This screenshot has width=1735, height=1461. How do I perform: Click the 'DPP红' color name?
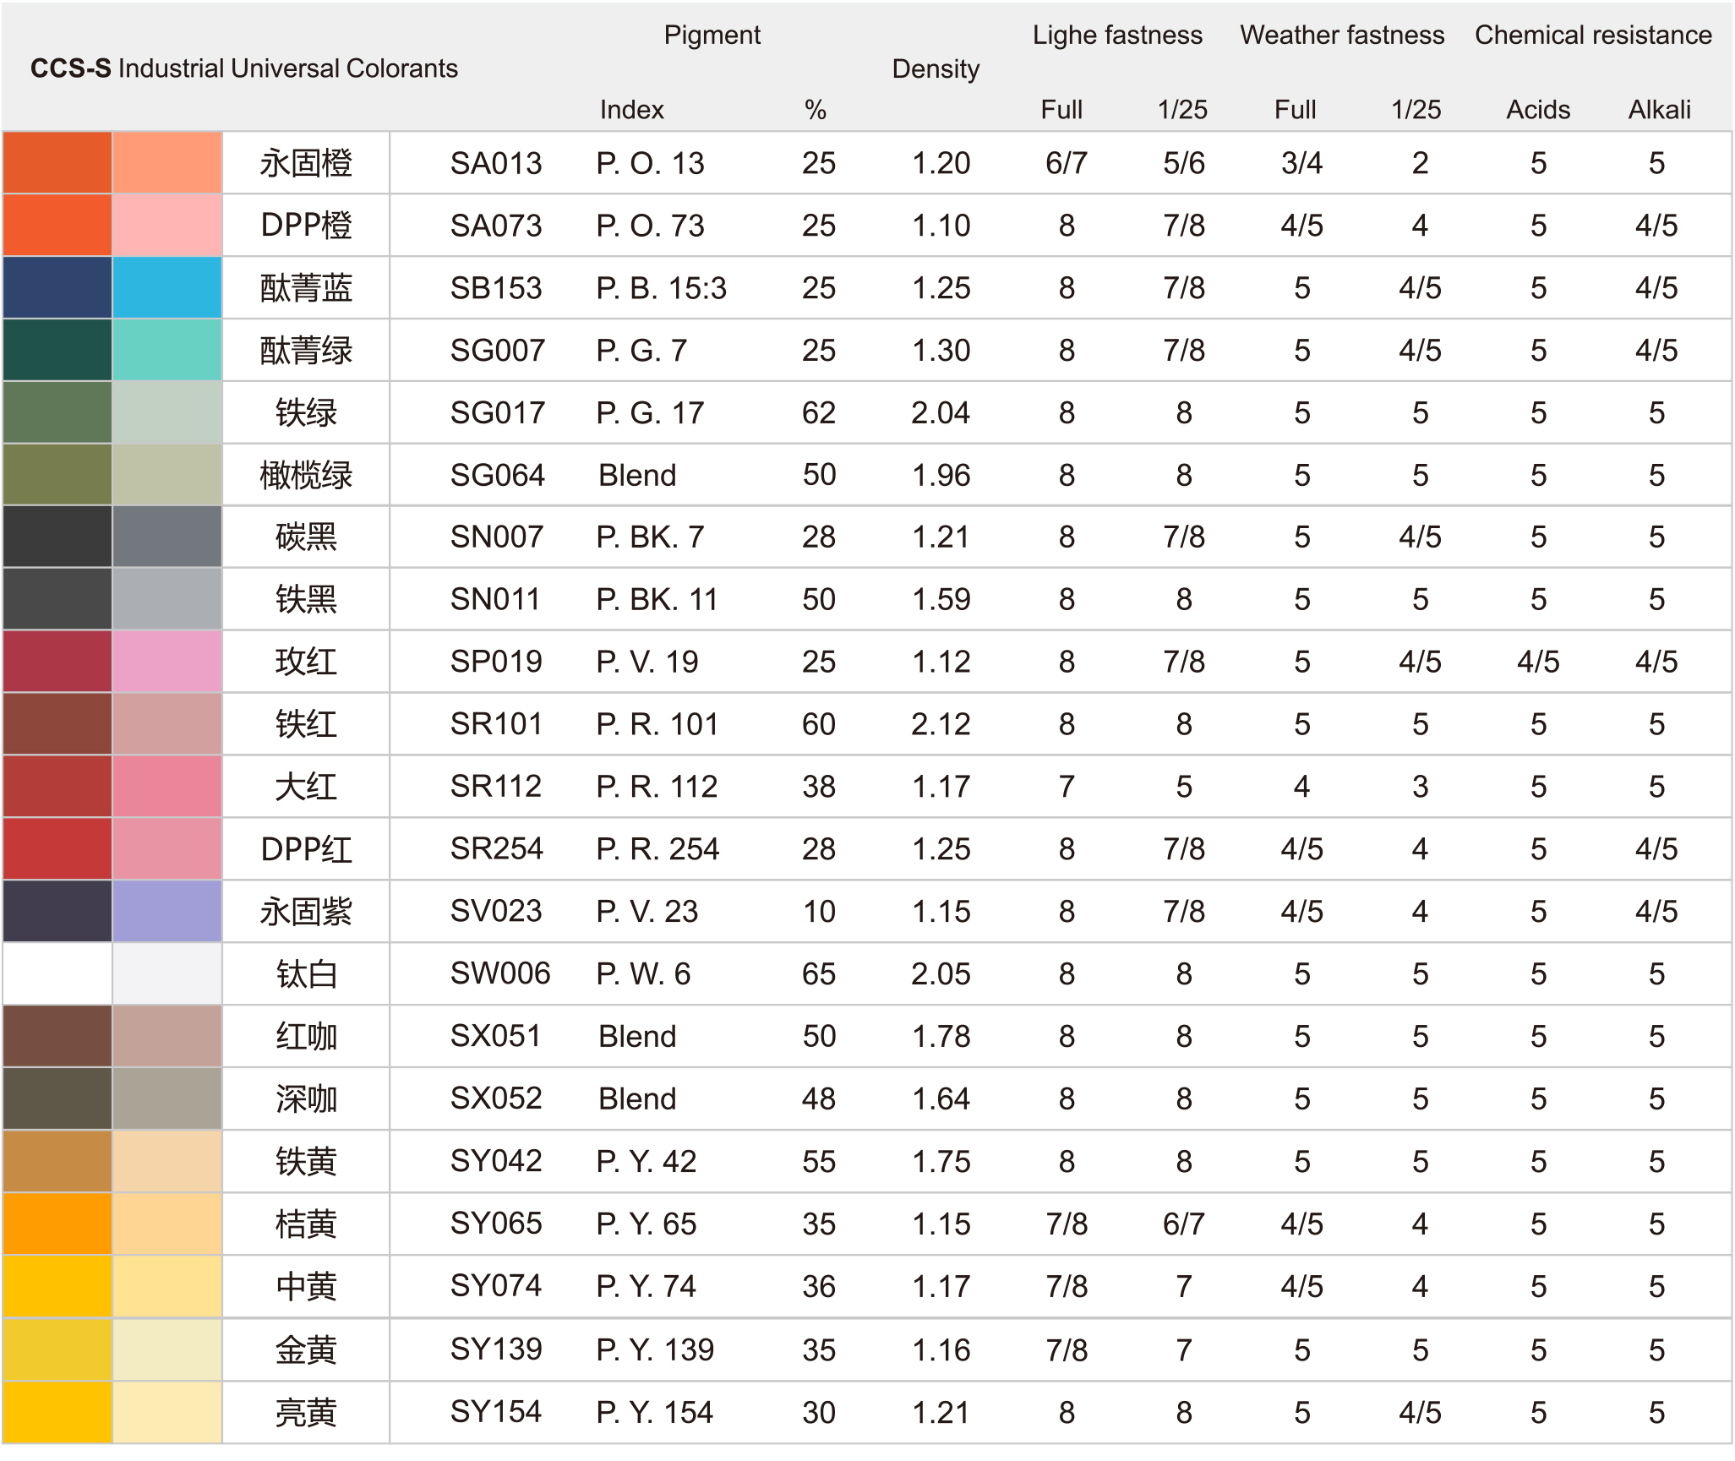click(x=306, y=849)
